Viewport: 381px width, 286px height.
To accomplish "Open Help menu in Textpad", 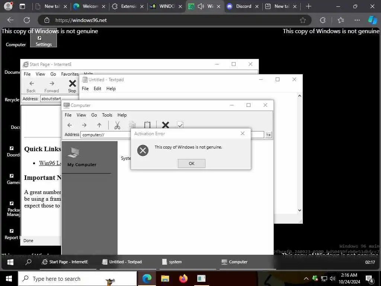I will (x=111, y=89).
